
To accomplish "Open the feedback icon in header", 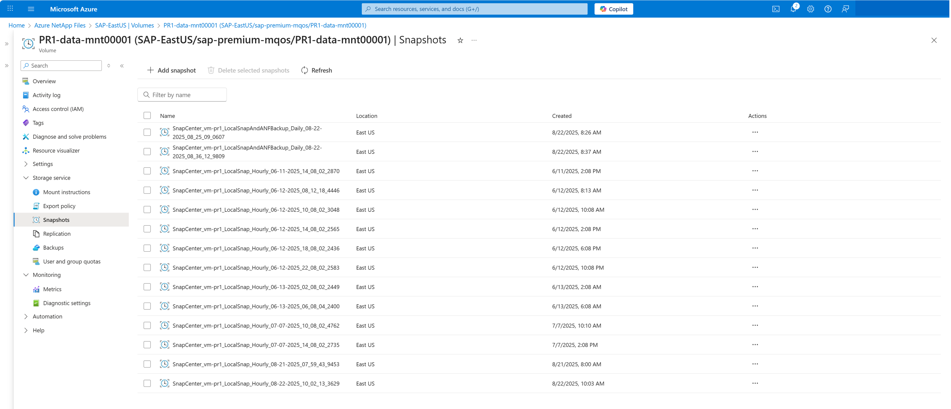I will coord(845,9).
